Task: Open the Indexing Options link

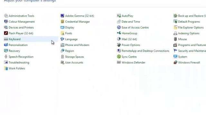Action: 189,33
